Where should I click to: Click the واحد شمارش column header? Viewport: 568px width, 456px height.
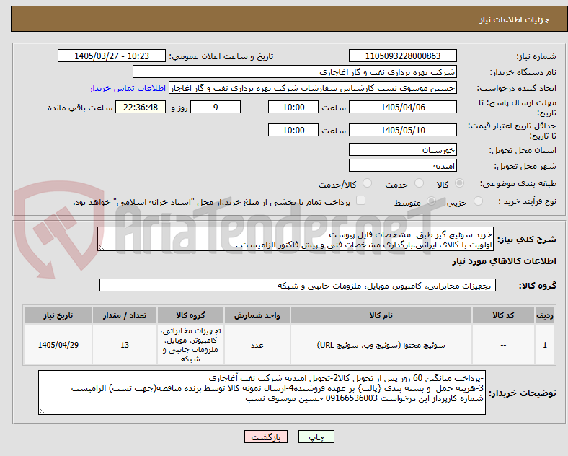tap(257, 315)
